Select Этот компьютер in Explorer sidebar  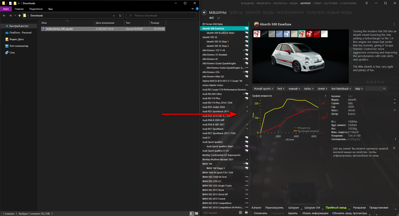point(19,46)
